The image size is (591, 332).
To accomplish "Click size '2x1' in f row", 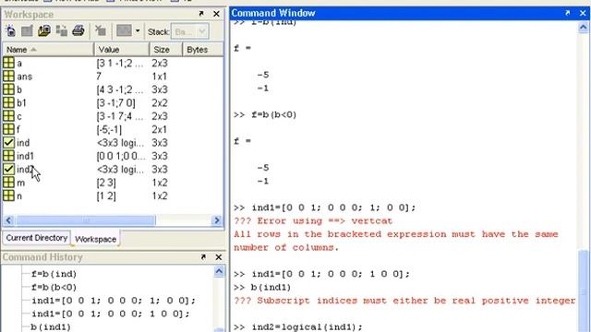I will tap(160, 129).
